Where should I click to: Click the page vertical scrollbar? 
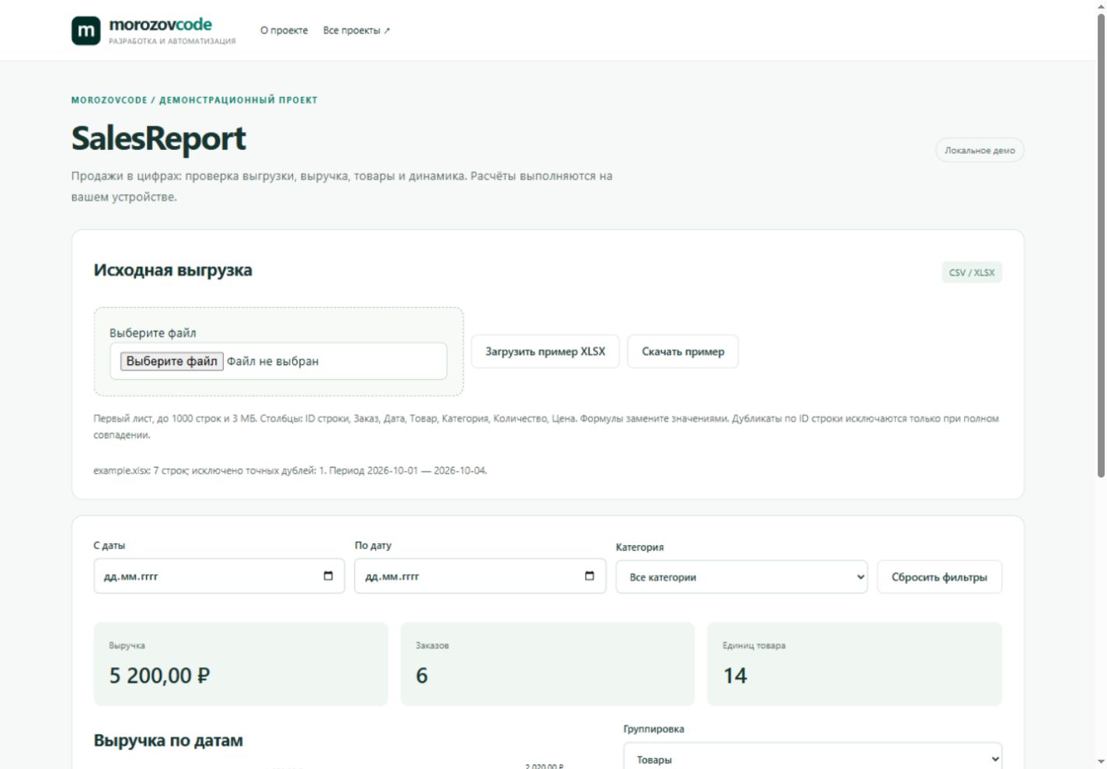[1101, 246]
